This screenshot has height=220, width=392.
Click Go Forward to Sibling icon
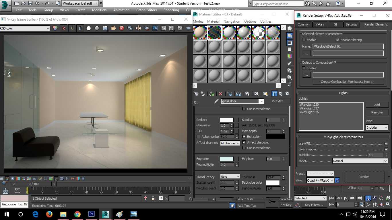(287, 94)
